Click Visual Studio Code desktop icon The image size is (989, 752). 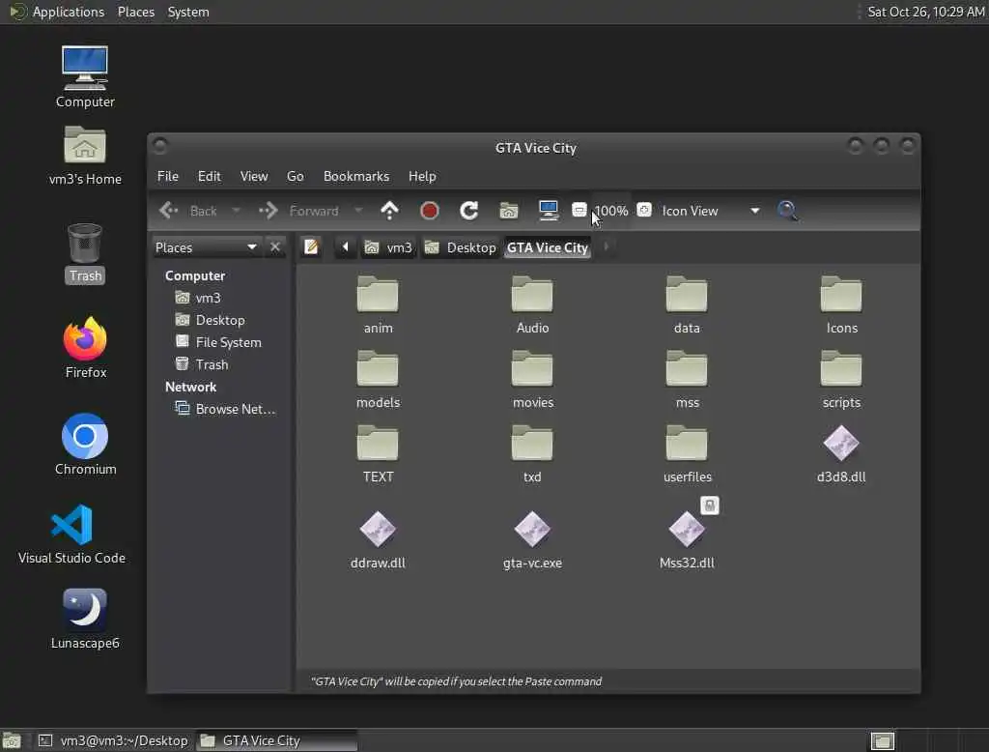coord(71,534)
